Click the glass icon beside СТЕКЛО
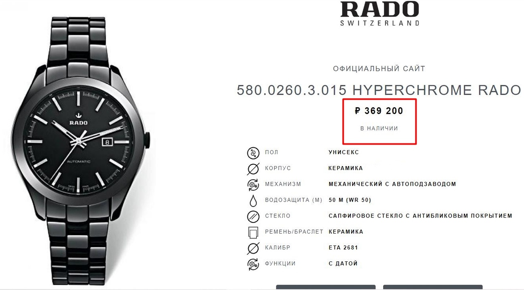The width and height of the screenshot is (524, 290). point(253,216)
